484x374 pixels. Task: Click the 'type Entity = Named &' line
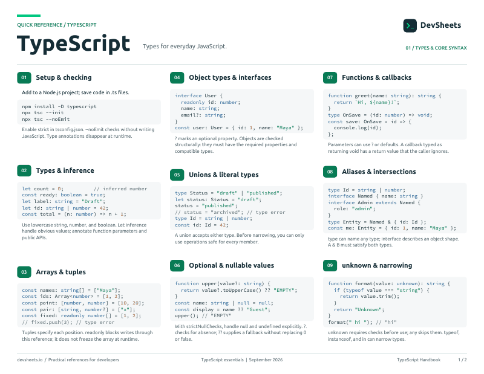pos(377,222)
